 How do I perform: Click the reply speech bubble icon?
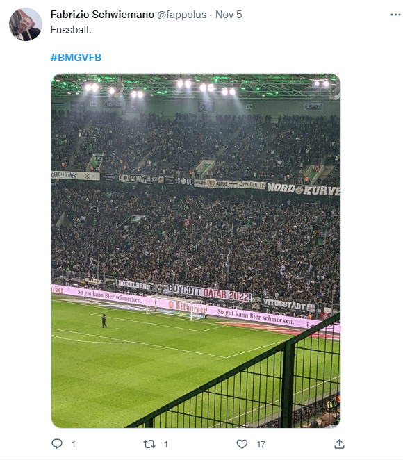(x=57, y=443)
